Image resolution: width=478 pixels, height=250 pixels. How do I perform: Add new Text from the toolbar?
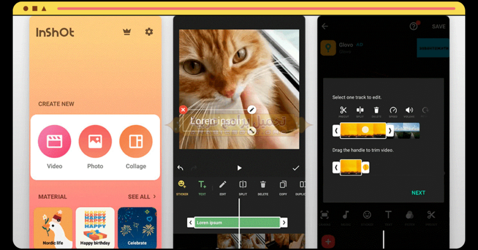pyautogui.click(x=202, y=187)
